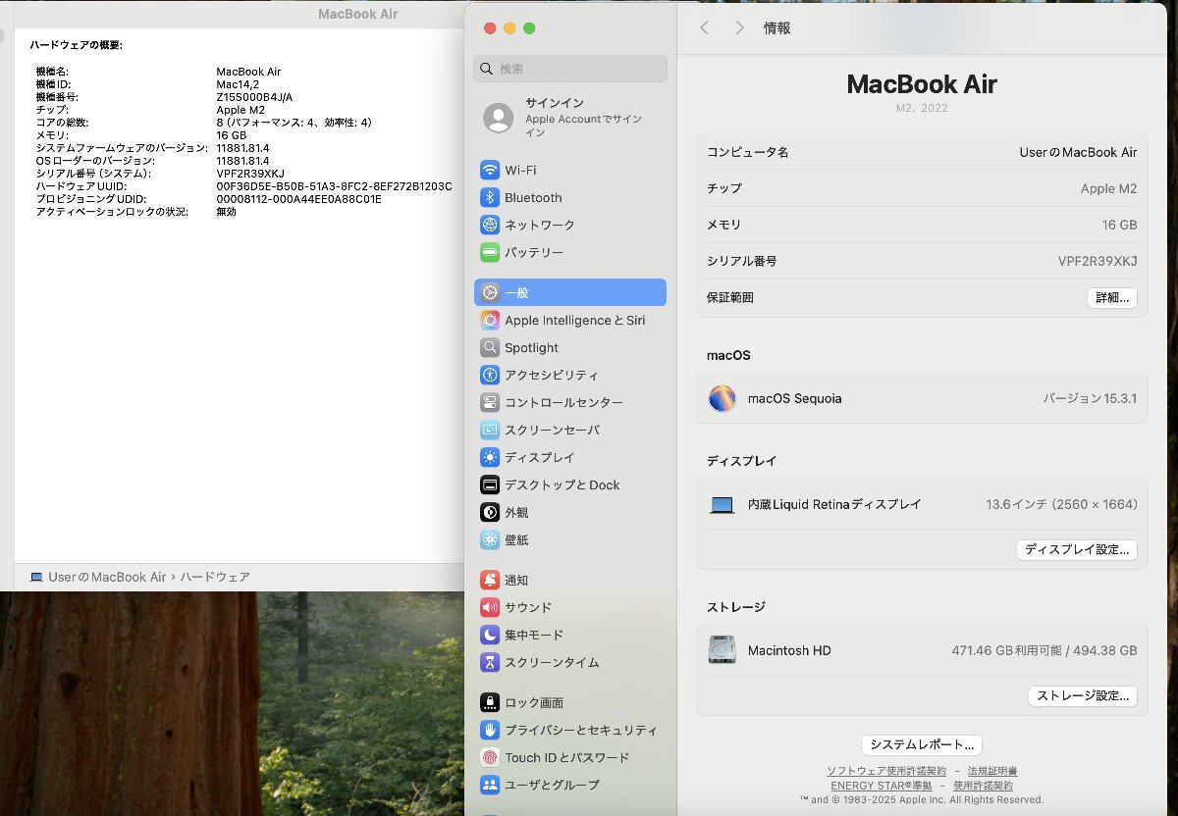Click serial number VPF2R39XKJ in the 情報 pane

pyautogui.click(x=1098, y=261)
